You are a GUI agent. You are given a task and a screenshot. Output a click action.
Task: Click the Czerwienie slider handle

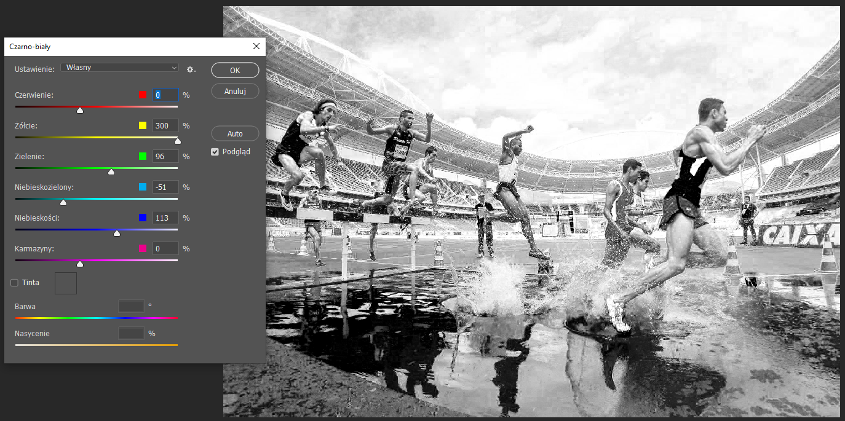tap(80, 110)
